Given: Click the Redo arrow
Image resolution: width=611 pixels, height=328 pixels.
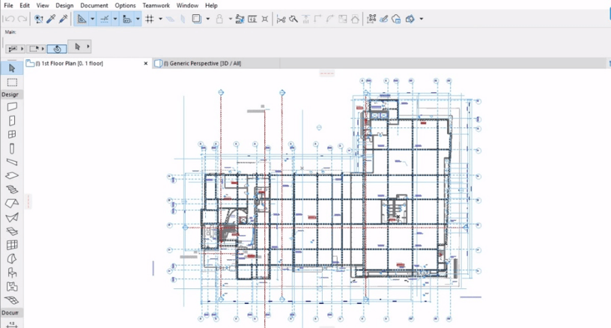Looking at the screenshot, I should (22, 19).
